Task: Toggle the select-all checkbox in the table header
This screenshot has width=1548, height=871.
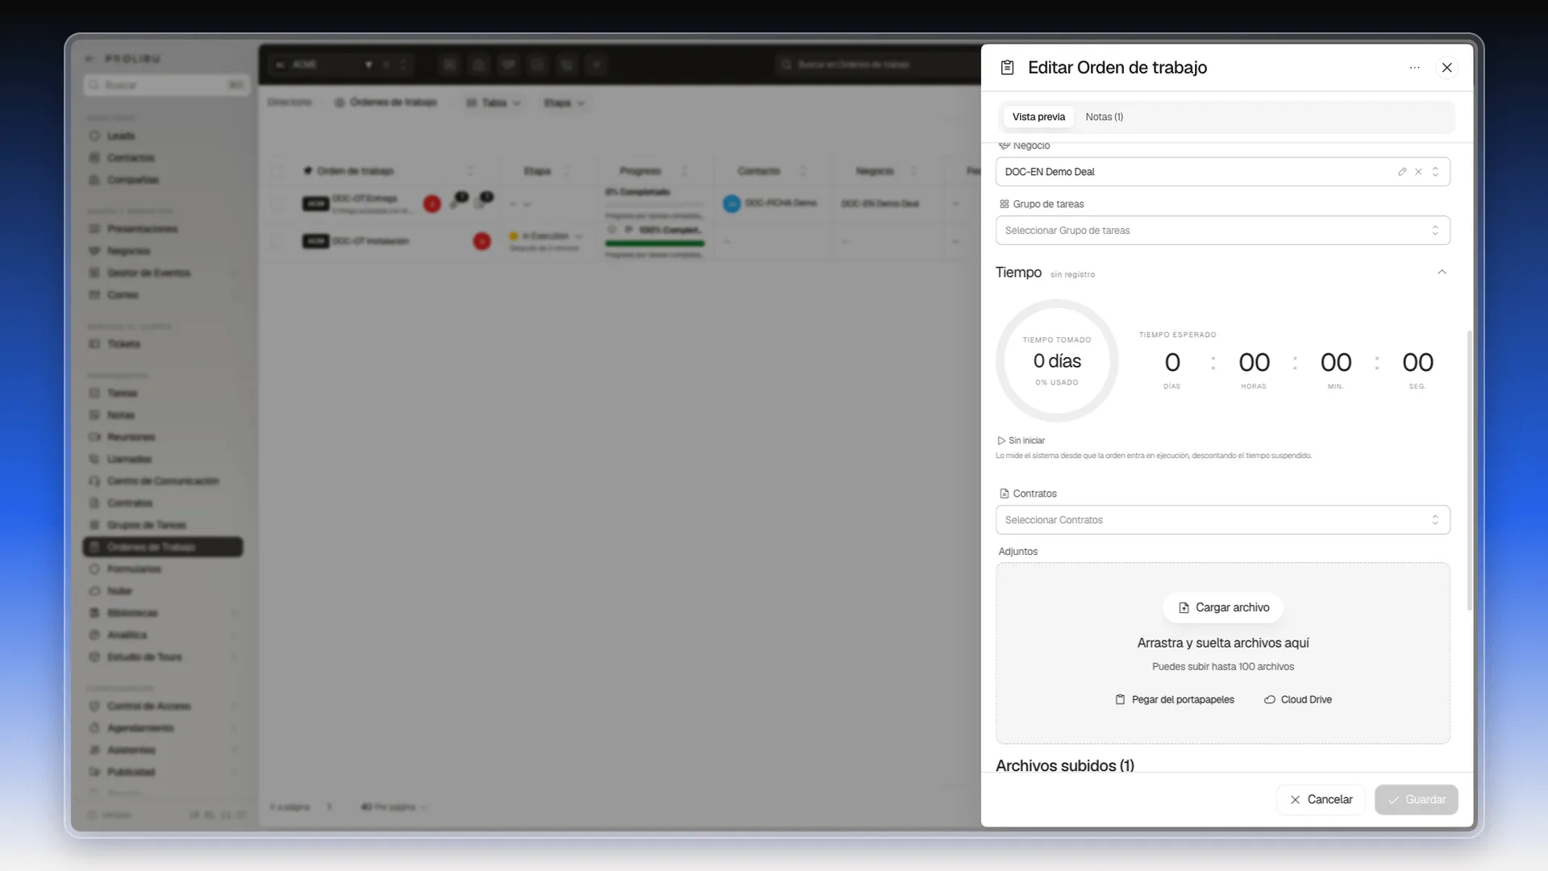Action: pos(277,171)
